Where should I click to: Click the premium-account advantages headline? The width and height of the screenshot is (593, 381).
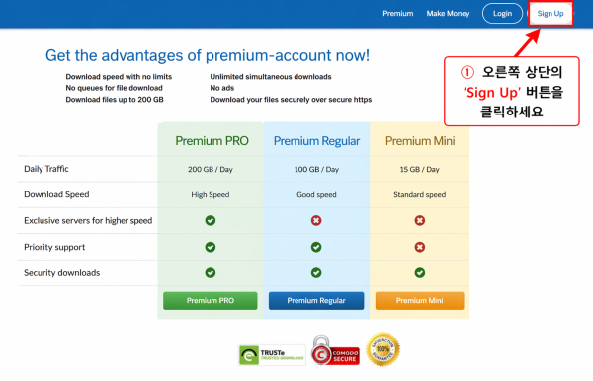[208, 55]
